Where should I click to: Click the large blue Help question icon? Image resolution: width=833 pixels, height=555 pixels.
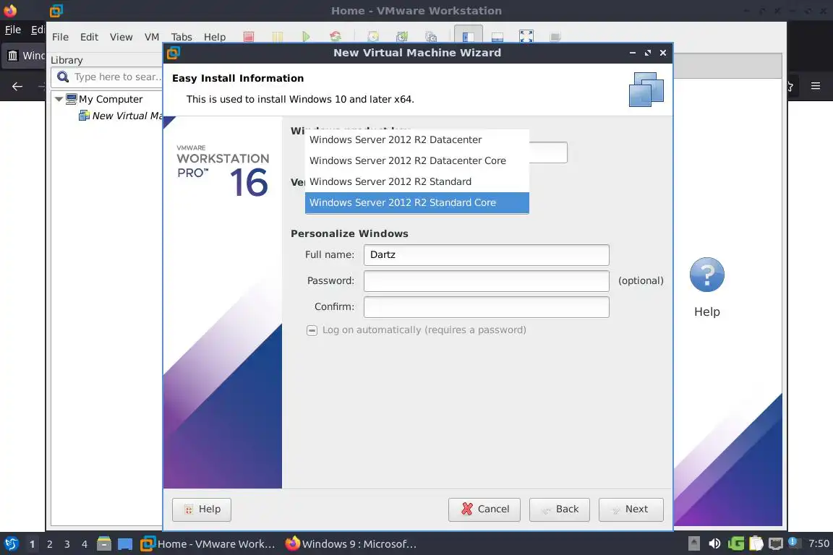point(706,275)
